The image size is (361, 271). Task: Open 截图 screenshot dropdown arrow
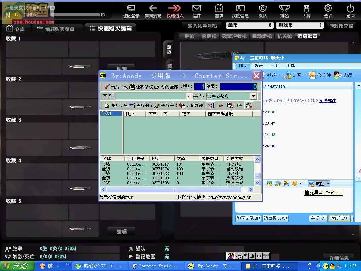pos(328,184)
